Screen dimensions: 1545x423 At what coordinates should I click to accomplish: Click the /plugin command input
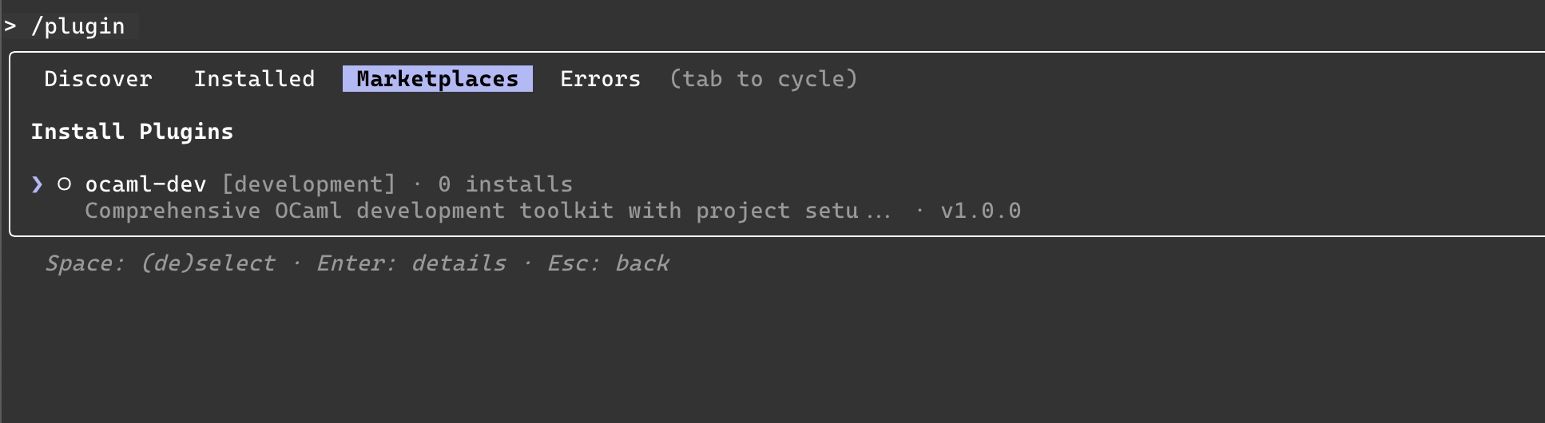click(x=77, y=26)
